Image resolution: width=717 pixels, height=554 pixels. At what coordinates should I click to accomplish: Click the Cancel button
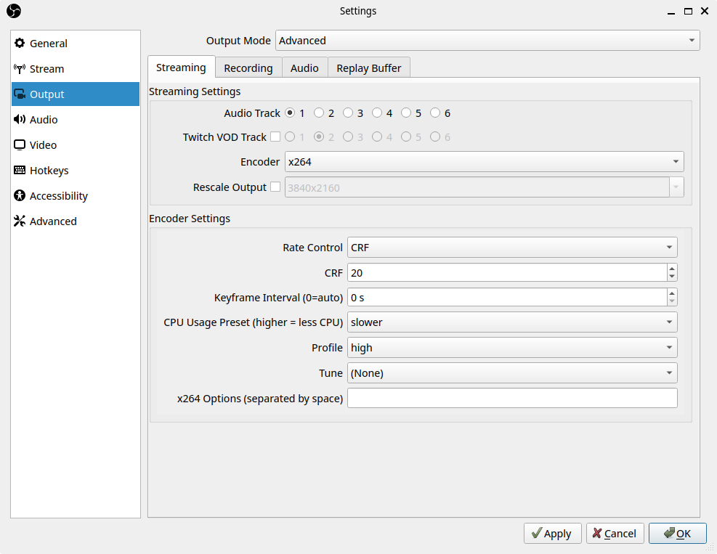tap(615, 533)
